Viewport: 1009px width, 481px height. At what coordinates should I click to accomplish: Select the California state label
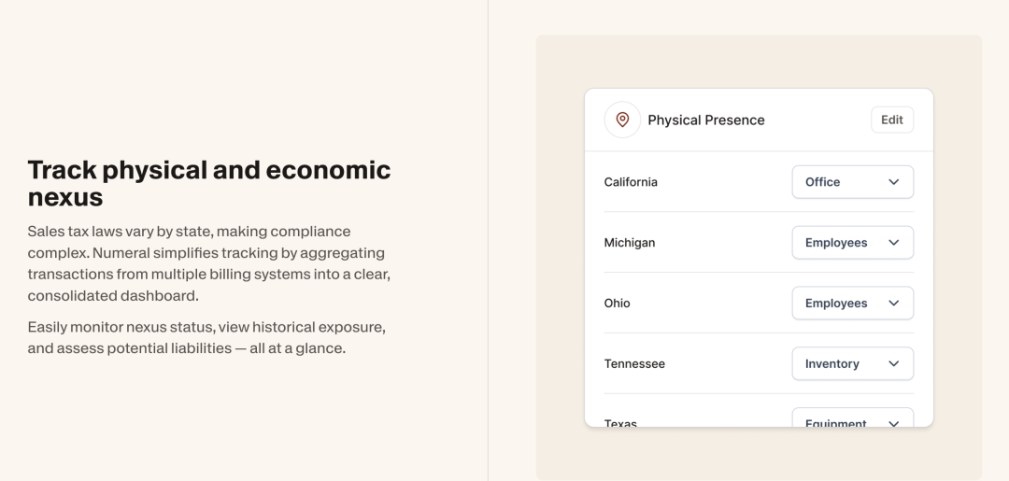631,182
